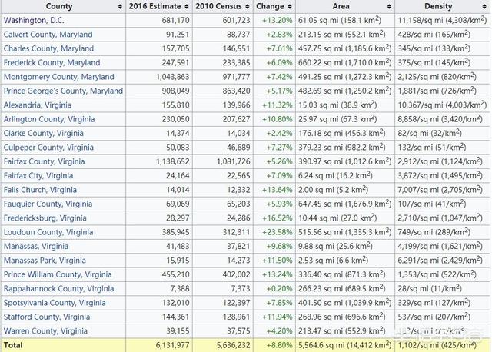Viewport: 492px width, 352px height.
Task: Sort by Change column arrows
Action: (291, 6)
